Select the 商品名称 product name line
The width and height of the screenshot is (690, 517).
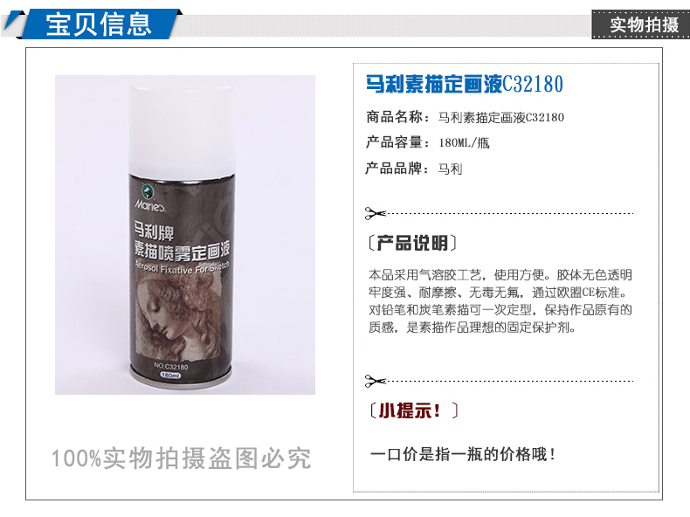click(465, 117)
